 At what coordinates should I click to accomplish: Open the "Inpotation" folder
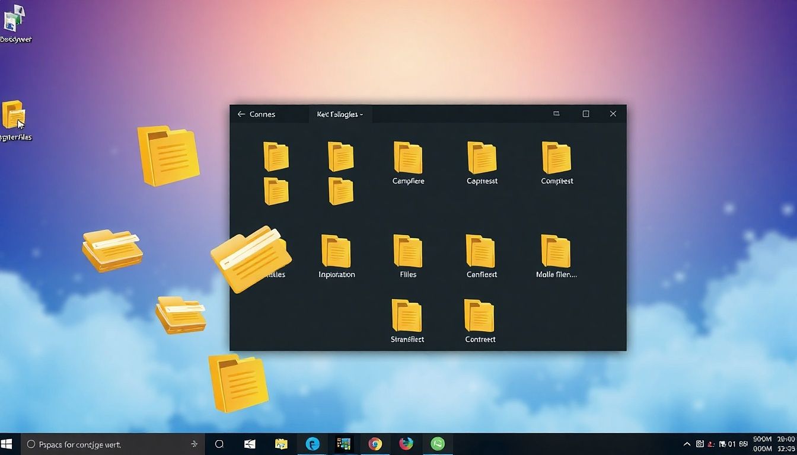pyautogui.click(x=336, y=251)
